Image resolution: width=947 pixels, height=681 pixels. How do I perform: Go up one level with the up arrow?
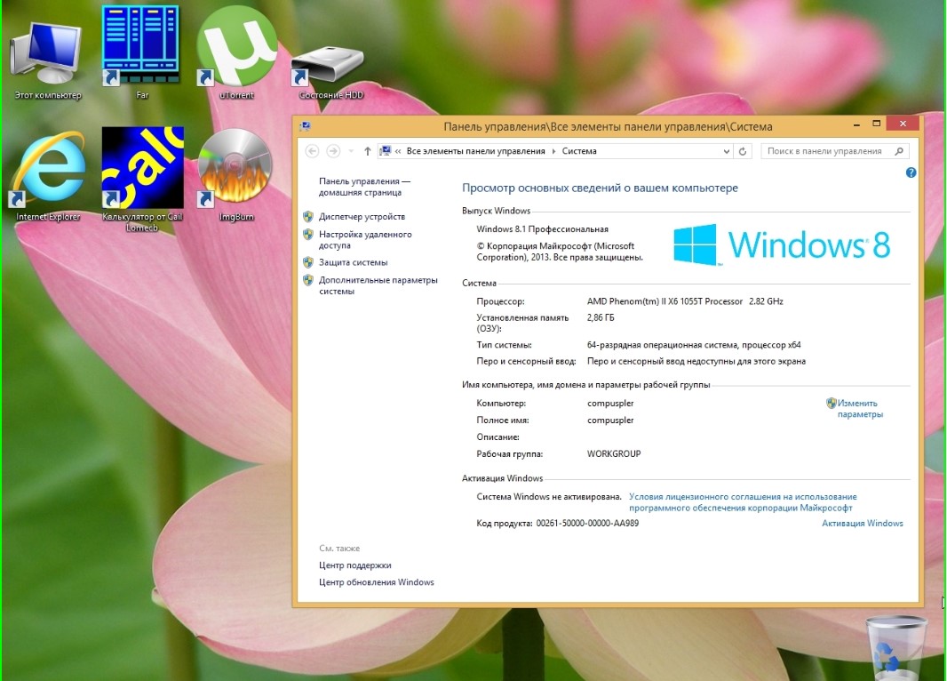[368, 151]
